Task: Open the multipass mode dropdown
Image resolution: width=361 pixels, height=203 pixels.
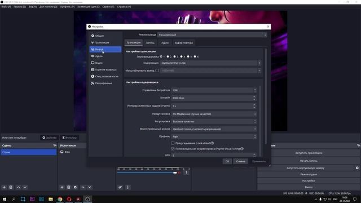Action: click(x=214, y=129)
